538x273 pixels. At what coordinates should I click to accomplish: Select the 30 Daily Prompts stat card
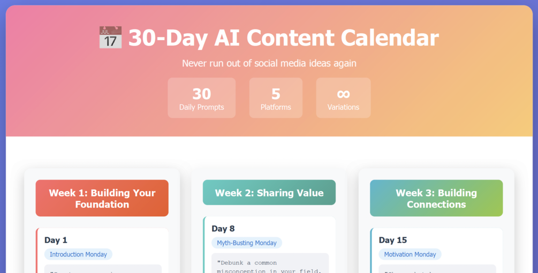pyautogui.click(x=201, y=98)
